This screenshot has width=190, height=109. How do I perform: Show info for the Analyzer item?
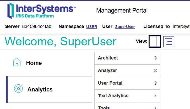(x=155, y=70)
